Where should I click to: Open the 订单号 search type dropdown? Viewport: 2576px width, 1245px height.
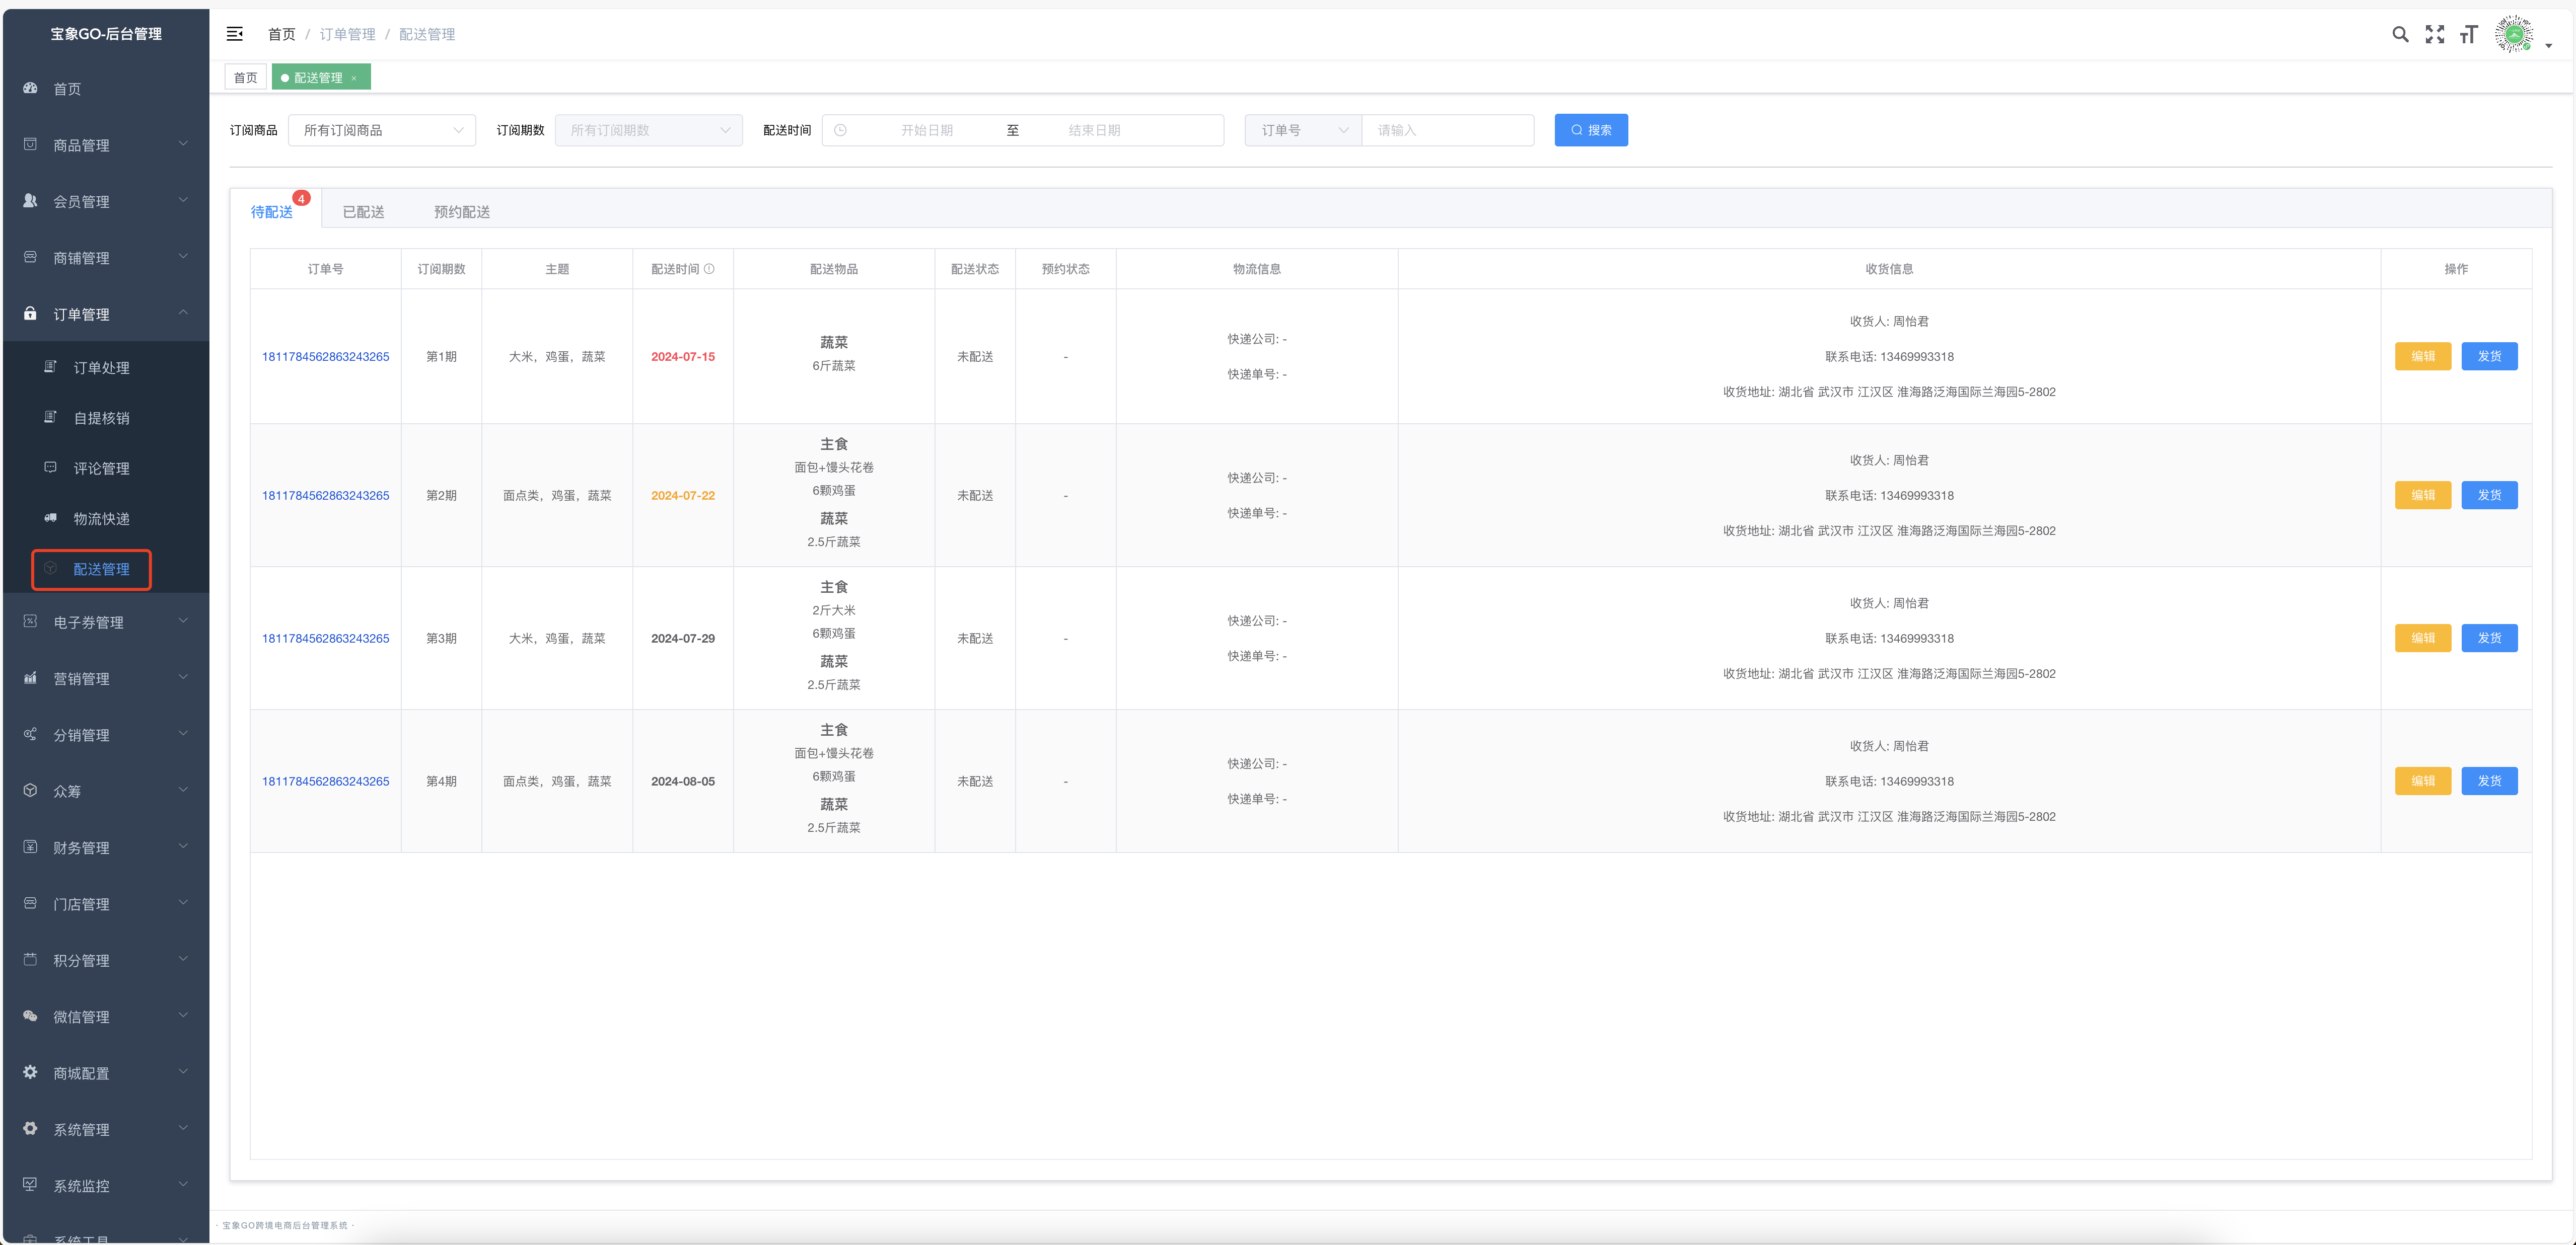click(x=1302, y=130)
